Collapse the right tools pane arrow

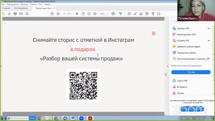tap(168, 66)
